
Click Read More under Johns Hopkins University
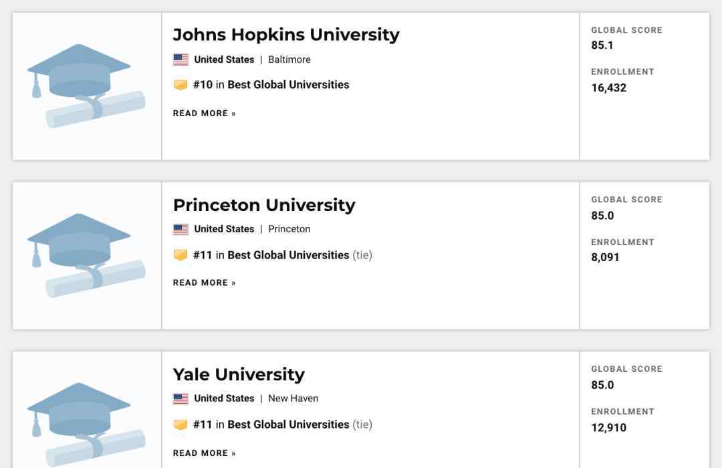[205, 113]
